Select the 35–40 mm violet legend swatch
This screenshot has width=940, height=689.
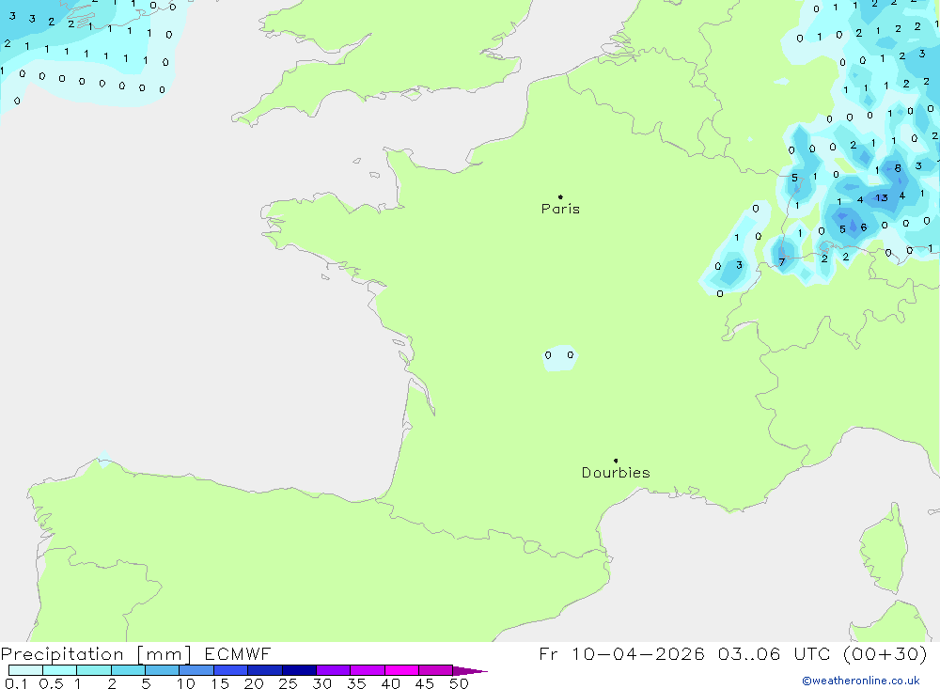click(368, 670)
